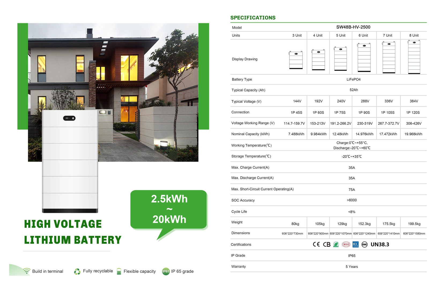Click the green recycle arrows icon
This screenshot has width=442, height=287.
point(77,271)
